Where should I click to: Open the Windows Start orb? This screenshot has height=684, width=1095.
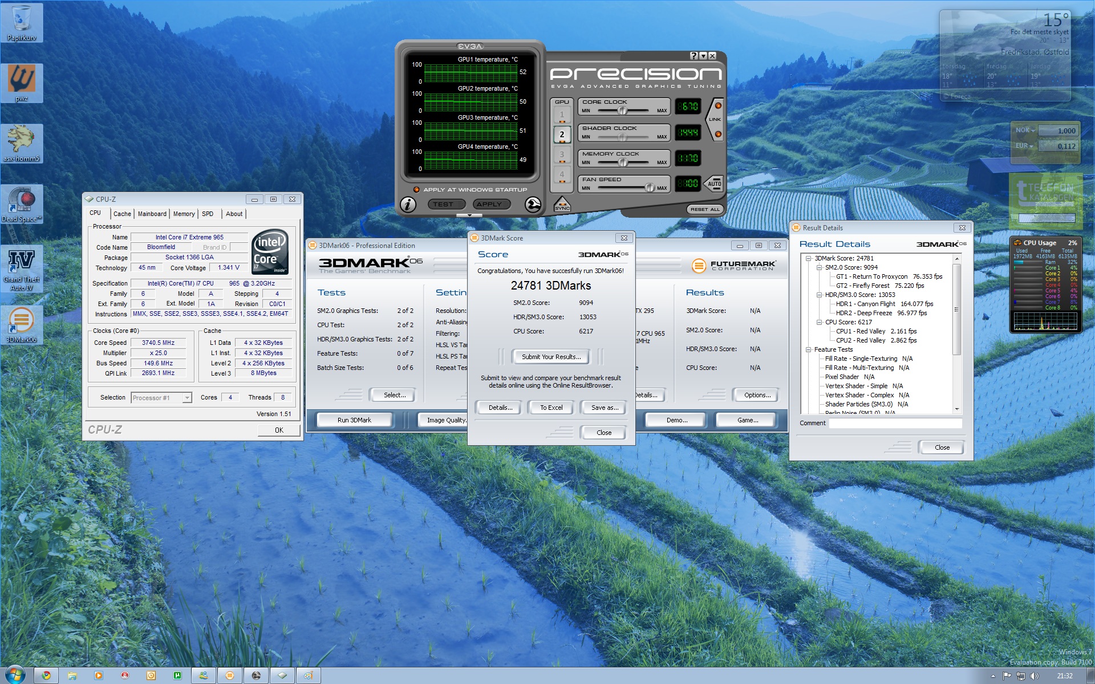coord(14,675)
